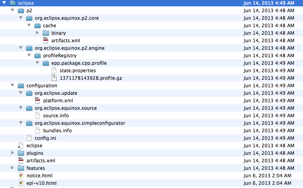Viewport: 303px width, 188px height.
Task: Click the XML icon of artifacts.xml under cache
Action: coord(46,40)
